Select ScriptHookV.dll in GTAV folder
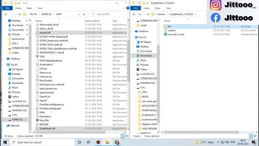 pos(47,128)
